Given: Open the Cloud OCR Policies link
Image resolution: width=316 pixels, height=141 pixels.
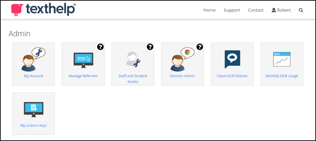Looking at the screenshot, I should [232, 76].
